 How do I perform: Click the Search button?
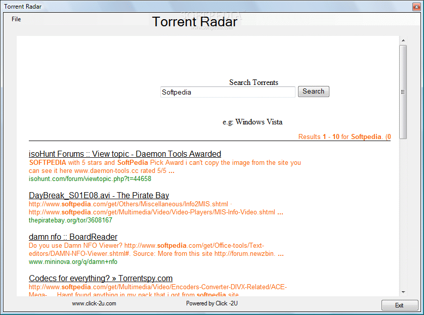click(313, 92)
